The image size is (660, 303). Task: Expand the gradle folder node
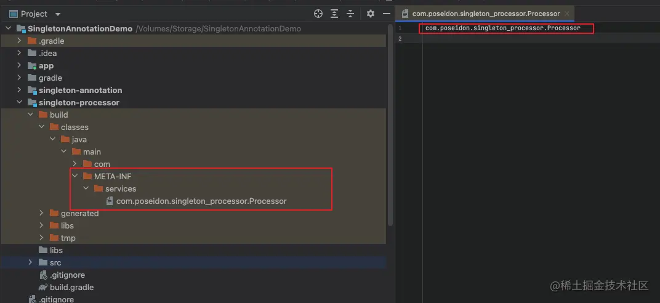tap(19, 78)
